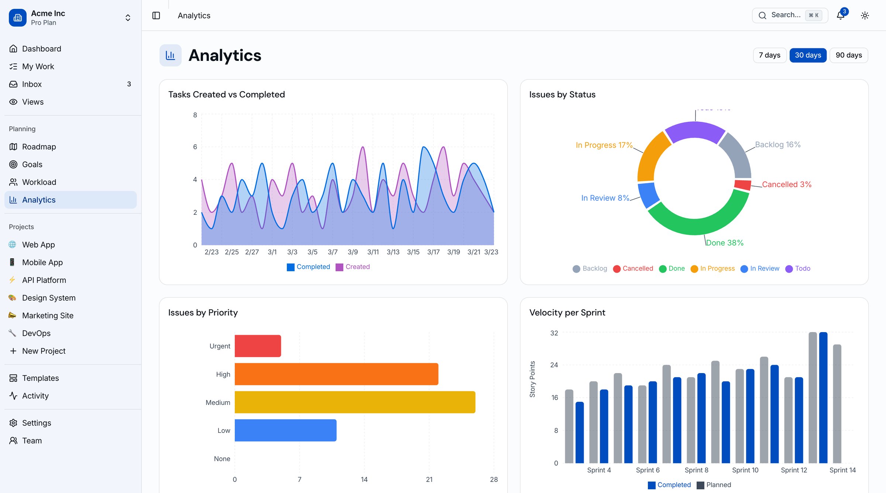
Task: Click the Search input field
Action: tap(790, 15)
